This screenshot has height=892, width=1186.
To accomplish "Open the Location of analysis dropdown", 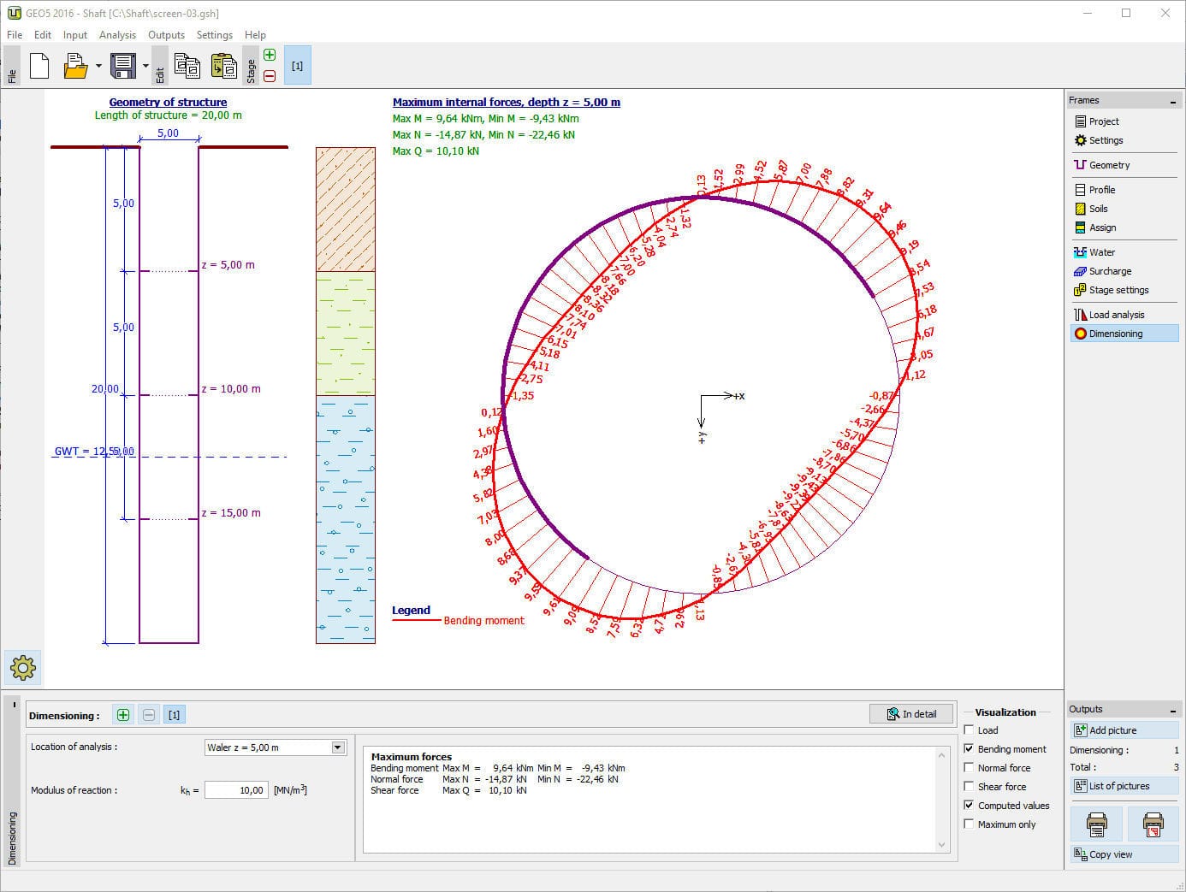I will (x=338, y=747).
